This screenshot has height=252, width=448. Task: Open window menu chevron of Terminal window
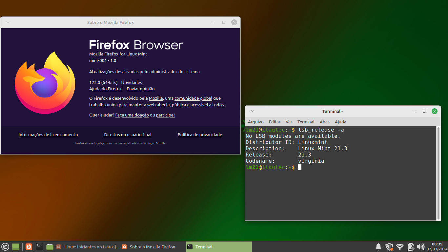pyautogui.click(x=253, y=111)
